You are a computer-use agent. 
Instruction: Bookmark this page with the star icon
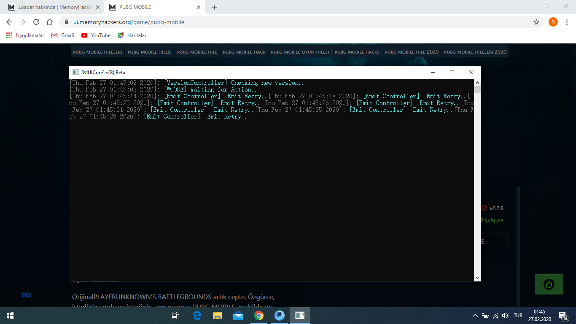536,22
